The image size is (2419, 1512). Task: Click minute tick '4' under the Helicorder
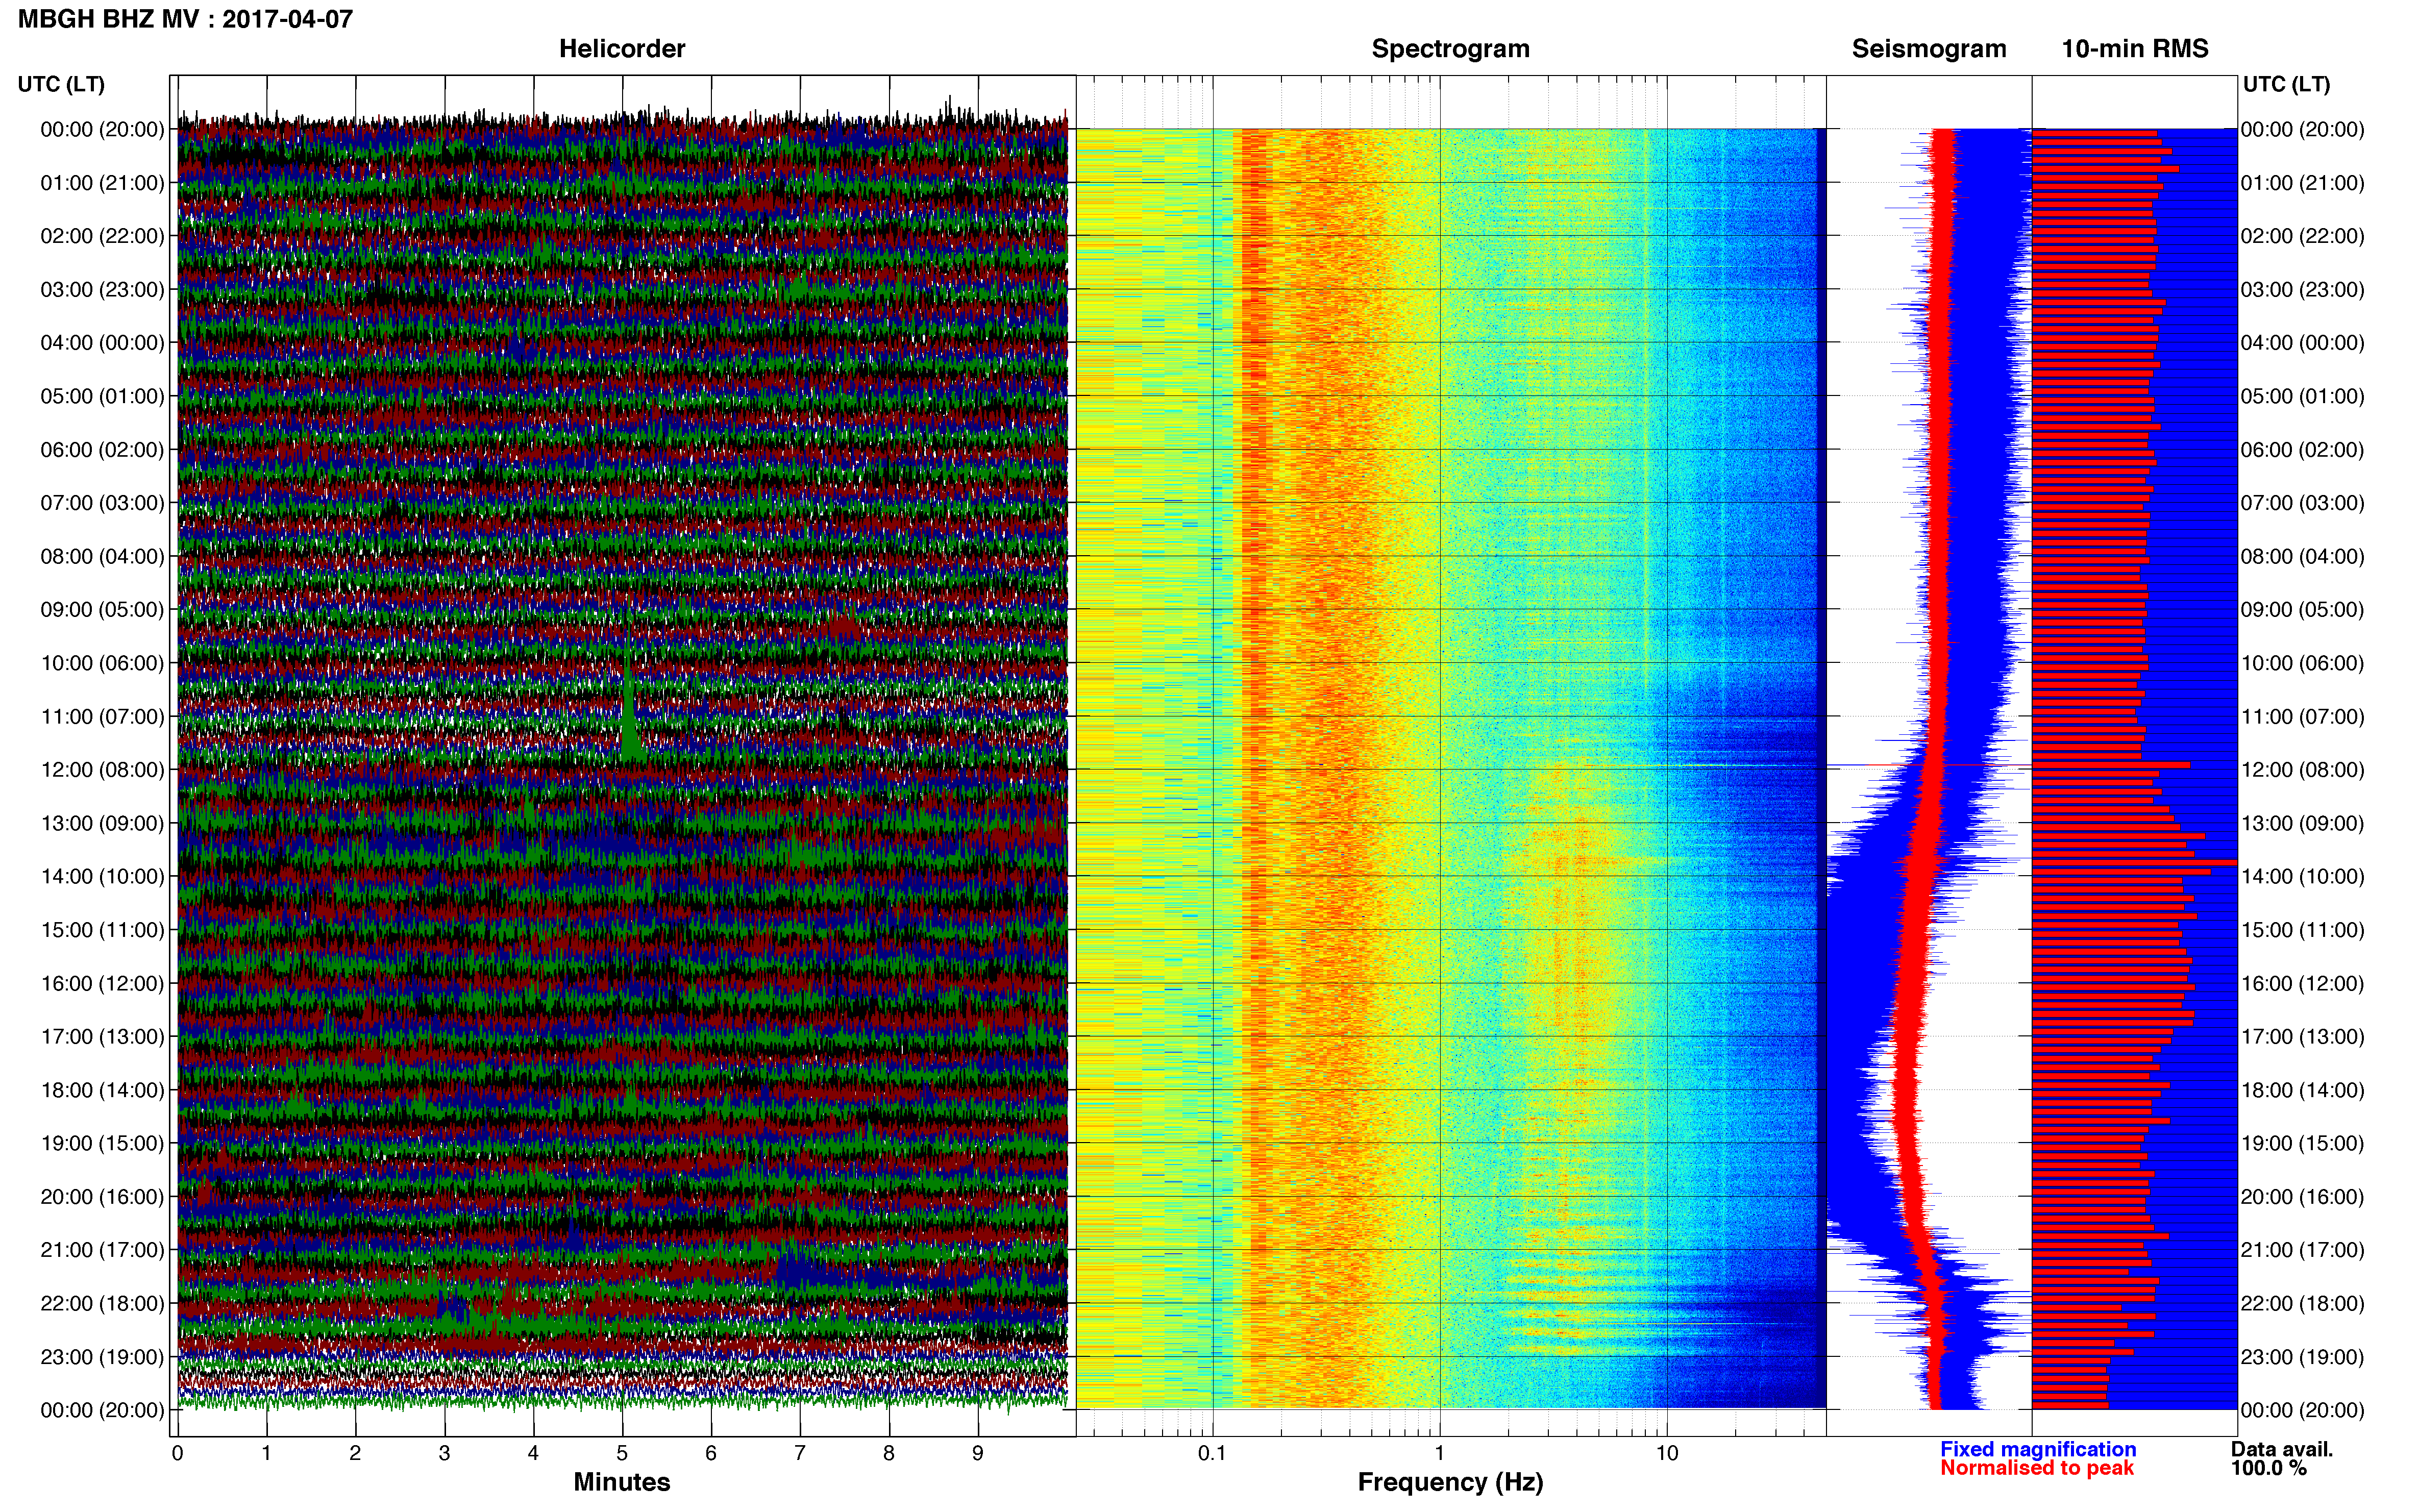[533, 1453]
